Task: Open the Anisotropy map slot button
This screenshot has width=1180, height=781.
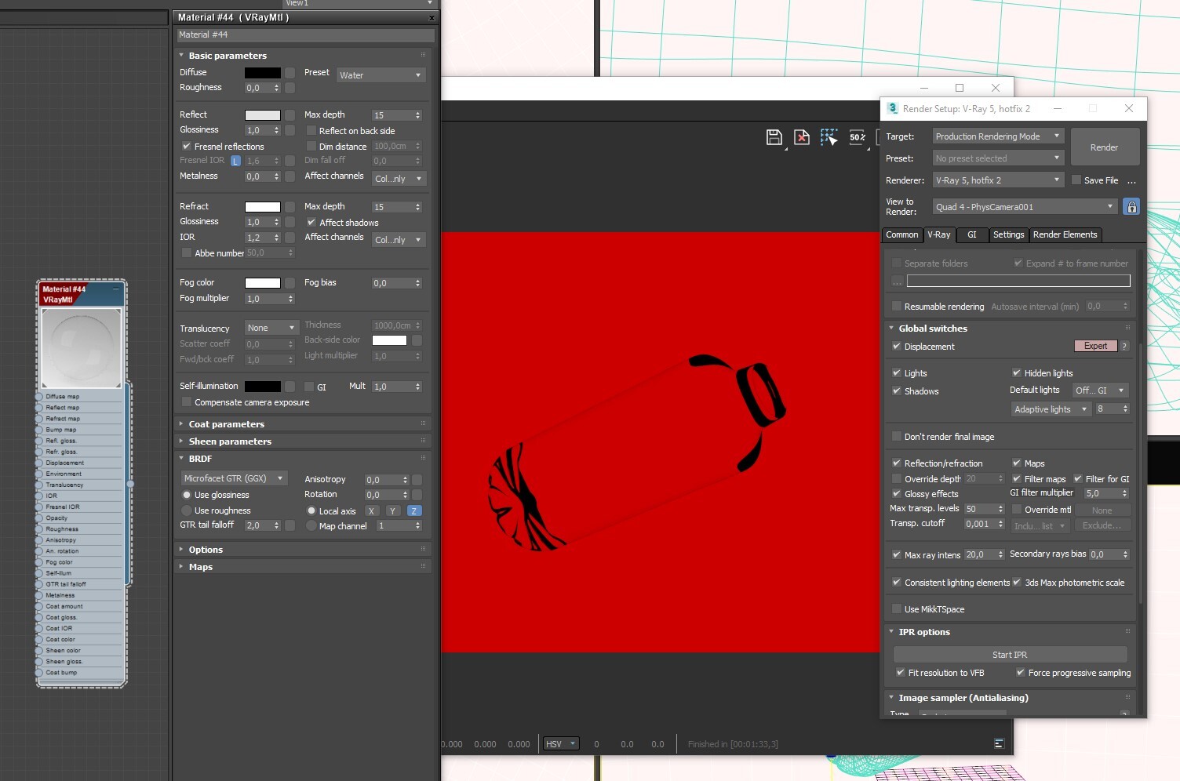Action: (417, 479)
